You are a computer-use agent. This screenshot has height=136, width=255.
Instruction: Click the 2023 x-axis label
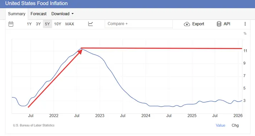coord(100,116)
